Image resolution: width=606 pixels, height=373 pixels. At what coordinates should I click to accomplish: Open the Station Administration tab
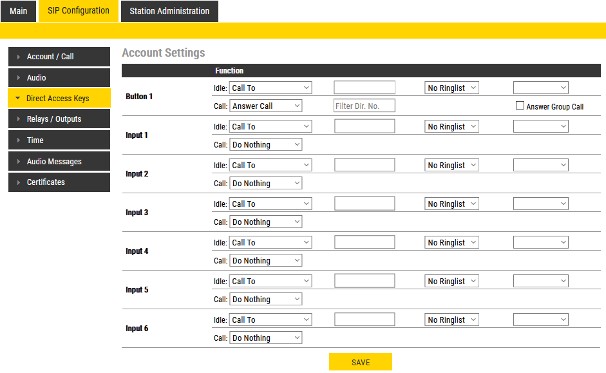pyautogui.click(x=169, y=11)
